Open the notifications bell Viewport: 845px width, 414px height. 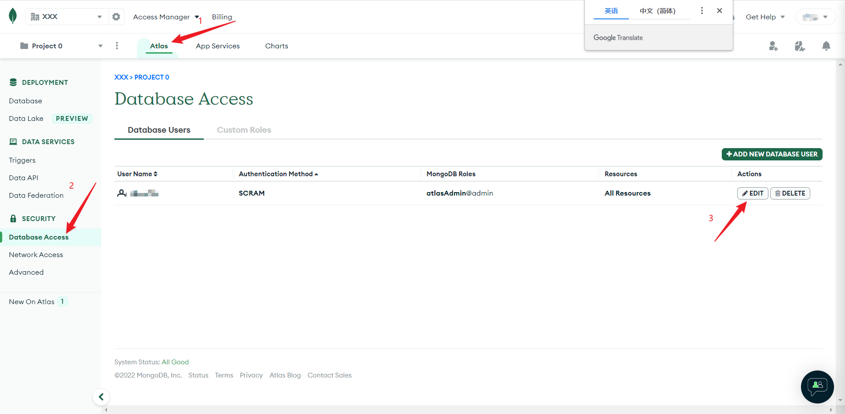point(826,46)
